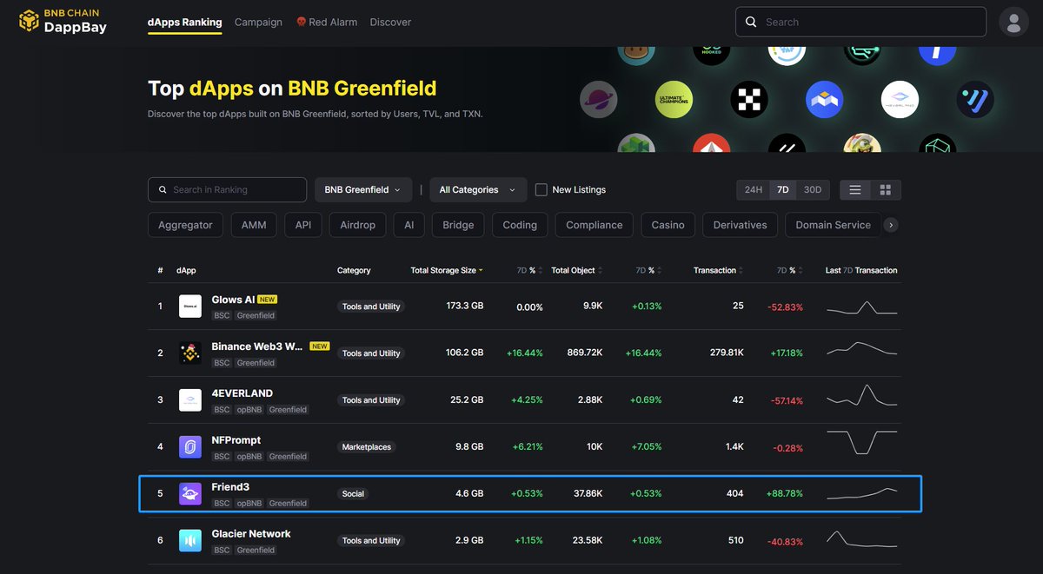The image size is (1043, 574).
Task: Select the 30D time range
Action: (x=812, y=189)
